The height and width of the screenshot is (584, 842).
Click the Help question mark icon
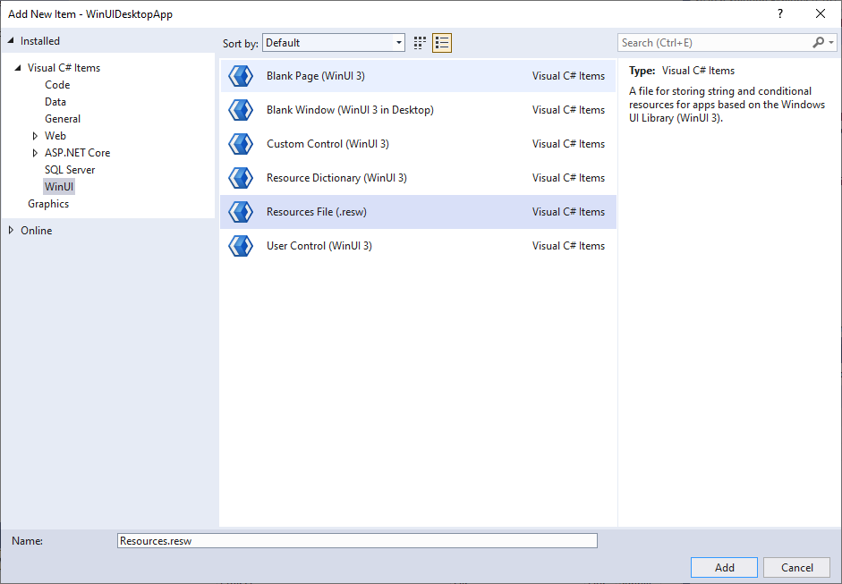tap(779, 14)
